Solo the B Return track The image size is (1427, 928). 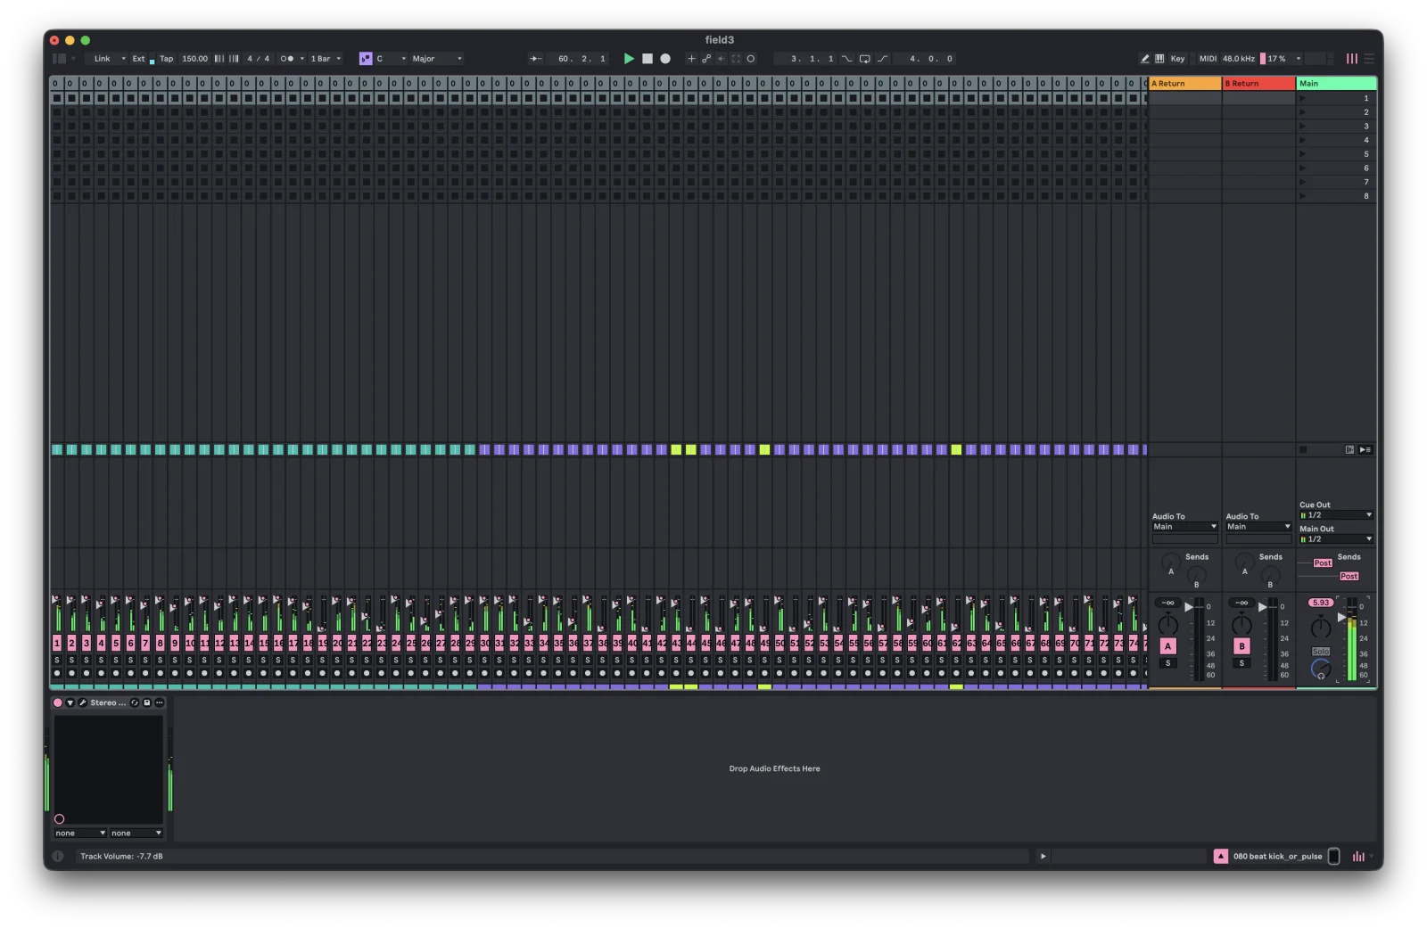(x=1241, y=664)
